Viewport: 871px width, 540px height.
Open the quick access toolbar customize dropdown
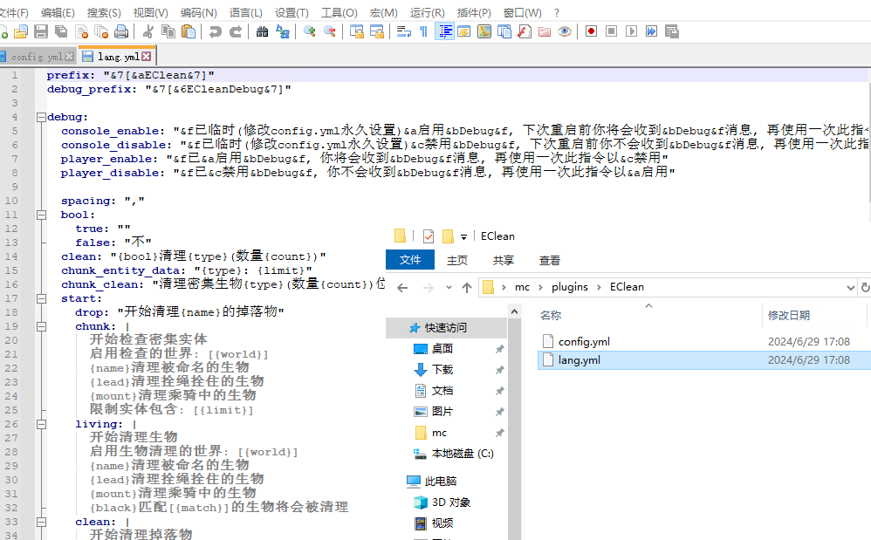point(463,237)
